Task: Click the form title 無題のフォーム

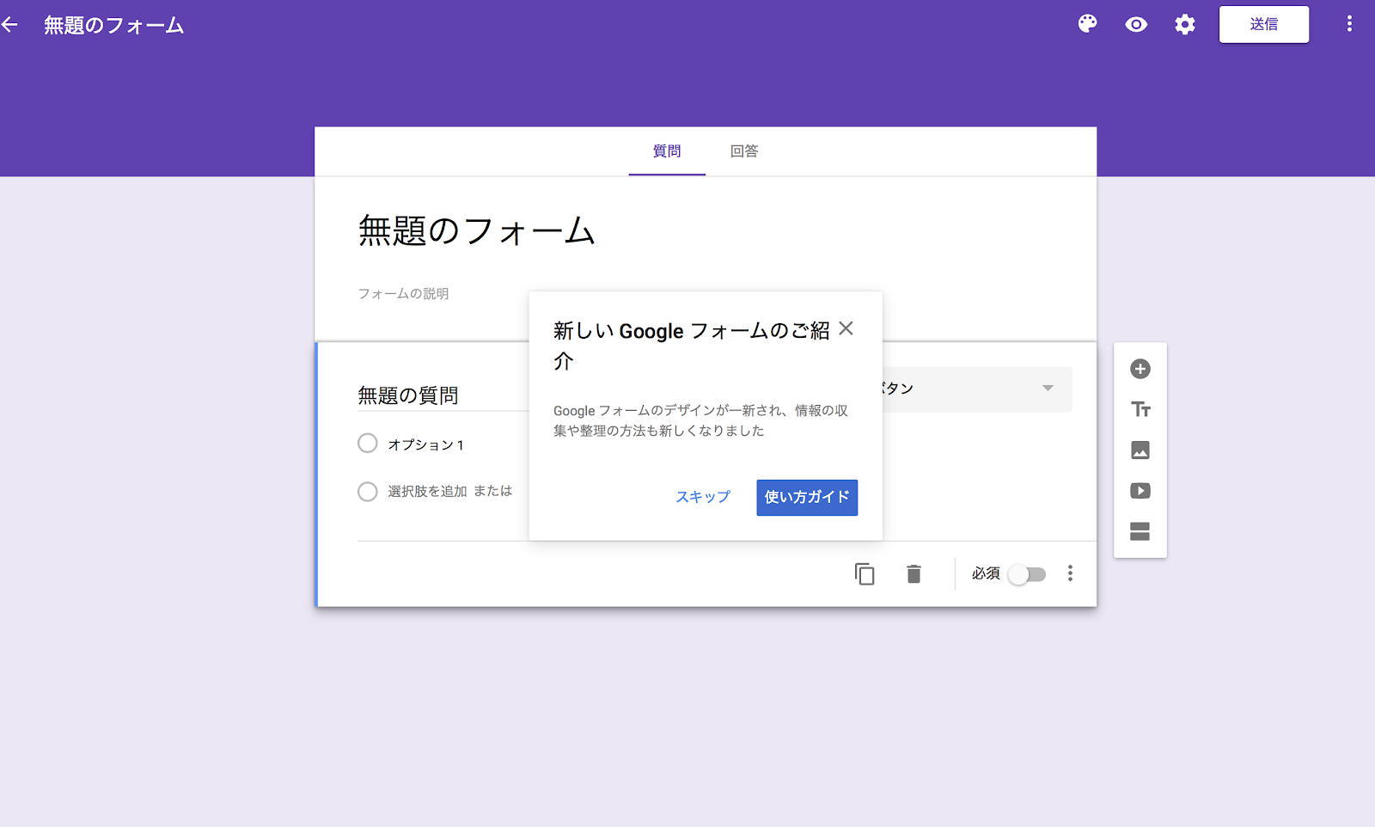Action: [x=477, y=230]
